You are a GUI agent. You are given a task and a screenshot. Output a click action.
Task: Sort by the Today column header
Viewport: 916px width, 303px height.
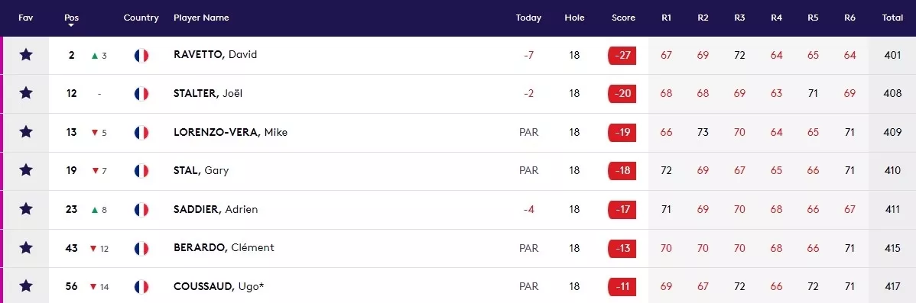tap(528, 18)
